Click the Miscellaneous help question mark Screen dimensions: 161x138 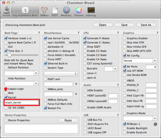click(x=79, y=33)
